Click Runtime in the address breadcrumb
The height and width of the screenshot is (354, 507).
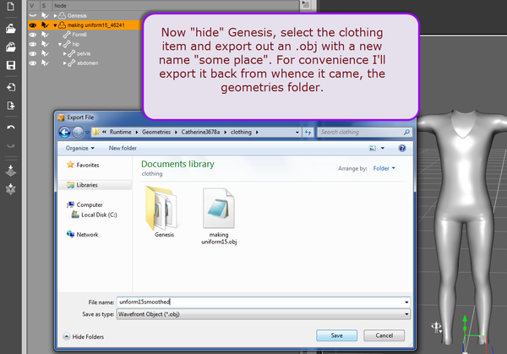coord(120,132)
